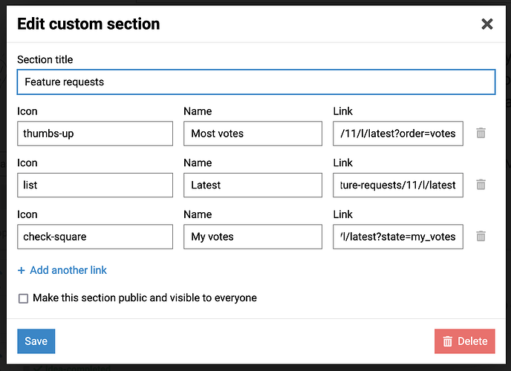The width and height of the screenshot is (511, 371).
Task: Delete the My votes link row
Action: pos(481,236)
